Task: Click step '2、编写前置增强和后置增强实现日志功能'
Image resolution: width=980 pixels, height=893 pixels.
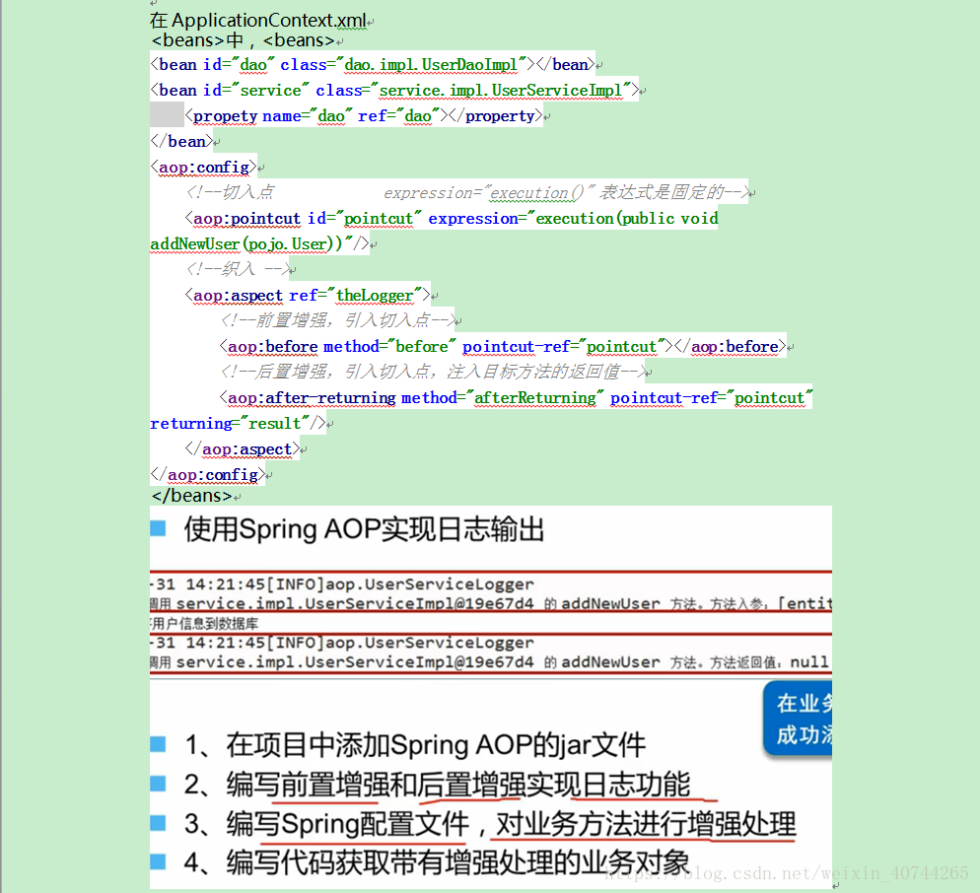Action: coord(438,785)
